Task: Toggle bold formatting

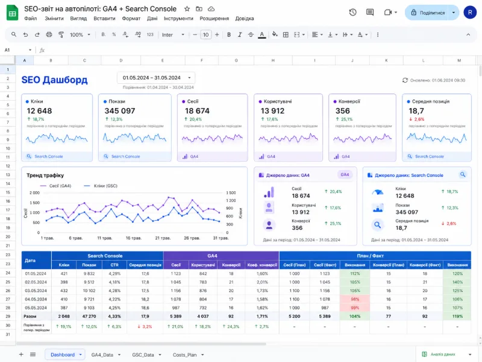Action: [228, 34]
